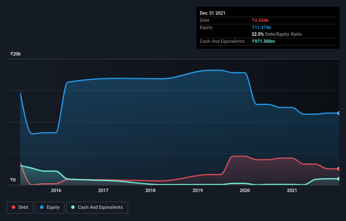Select the Cash end-point marker on chart
The image size is (346, 221).
338,179
